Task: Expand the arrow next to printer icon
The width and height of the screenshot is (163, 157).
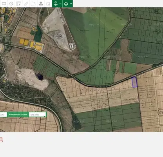Action: 71,4
